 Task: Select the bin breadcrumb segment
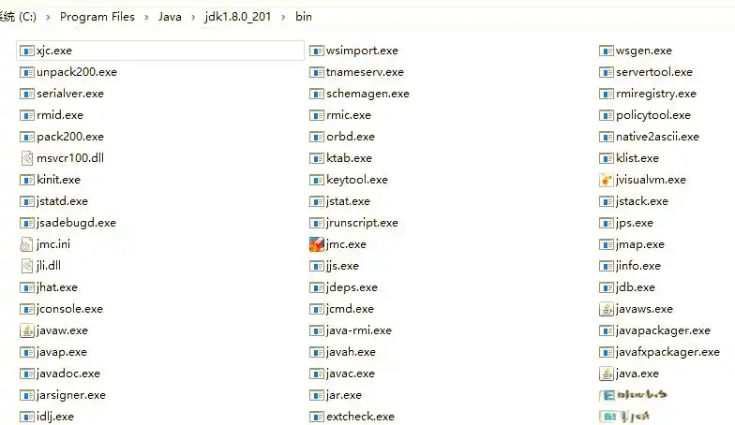pos(304,17)
